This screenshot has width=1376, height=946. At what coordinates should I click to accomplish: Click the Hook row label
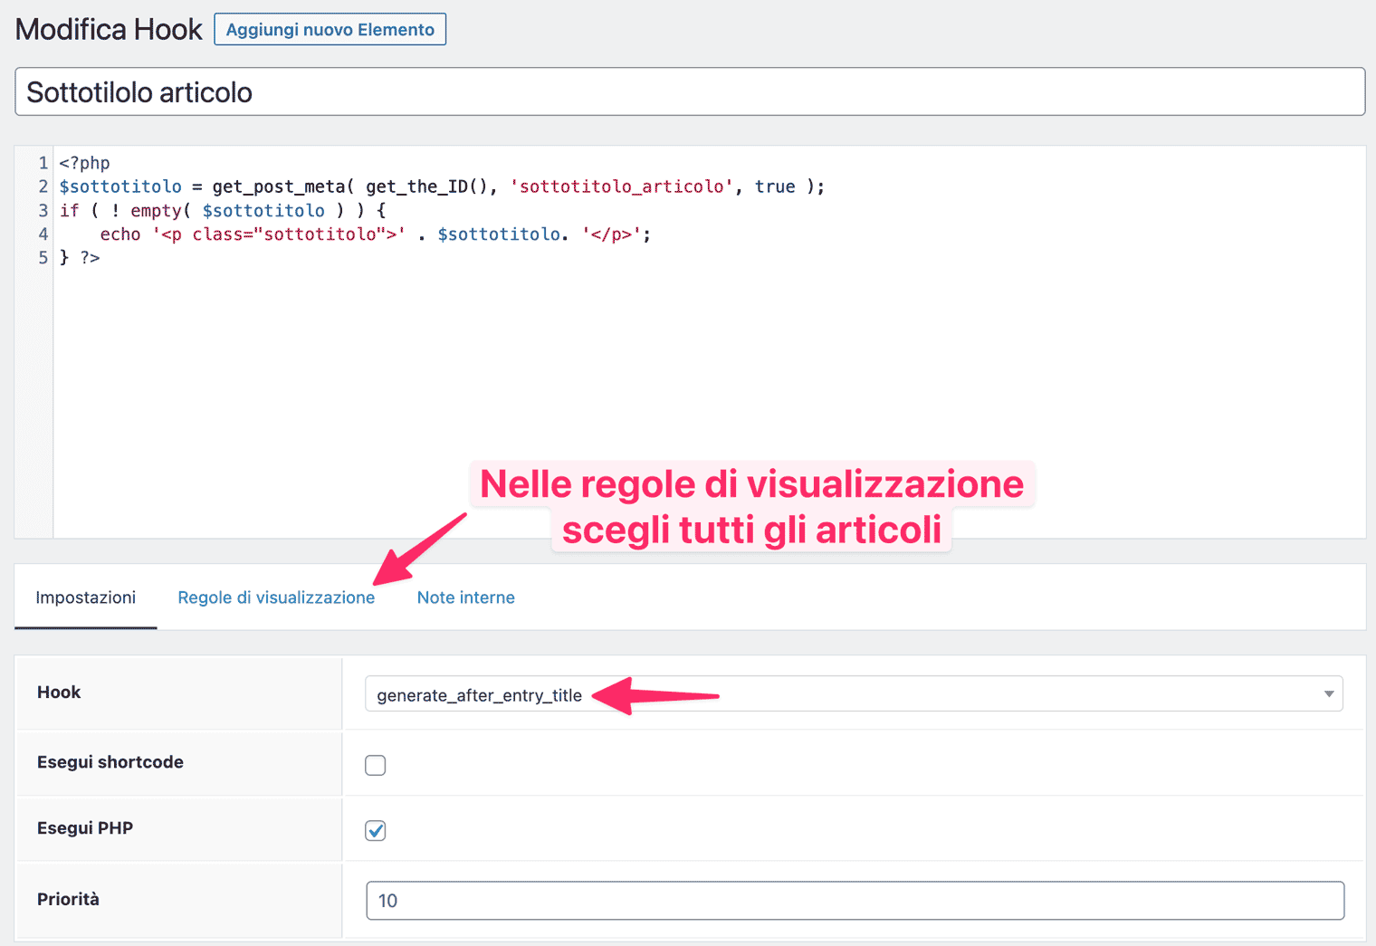59,692
